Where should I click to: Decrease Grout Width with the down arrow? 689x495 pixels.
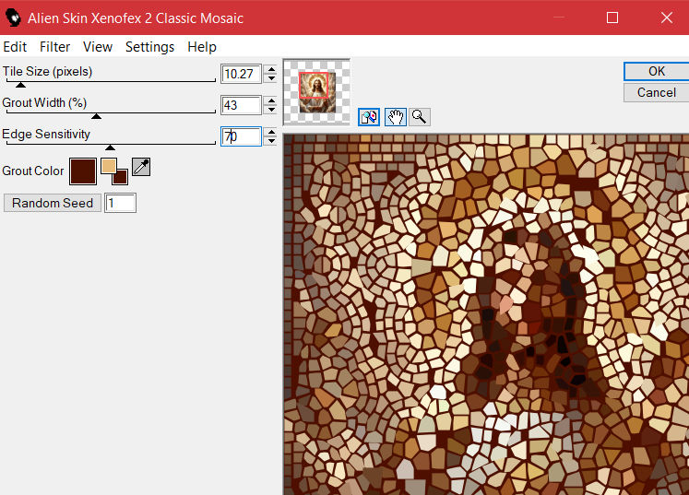point(271,110)
